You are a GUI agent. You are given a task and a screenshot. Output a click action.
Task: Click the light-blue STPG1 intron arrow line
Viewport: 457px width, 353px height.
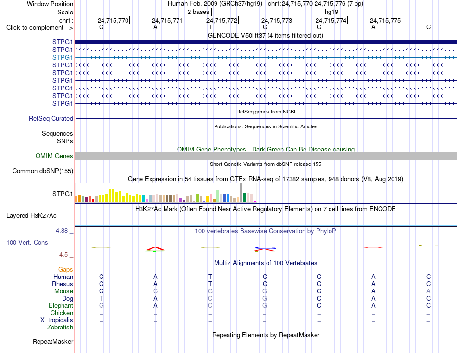[266, 57]
